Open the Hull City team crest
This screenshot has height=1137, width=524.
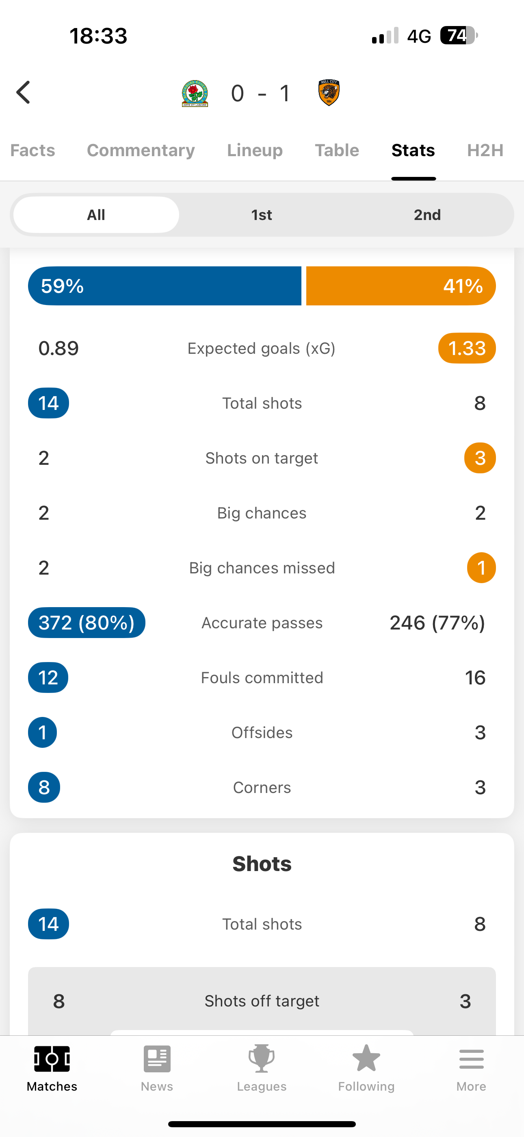click(x=329, y=93)
